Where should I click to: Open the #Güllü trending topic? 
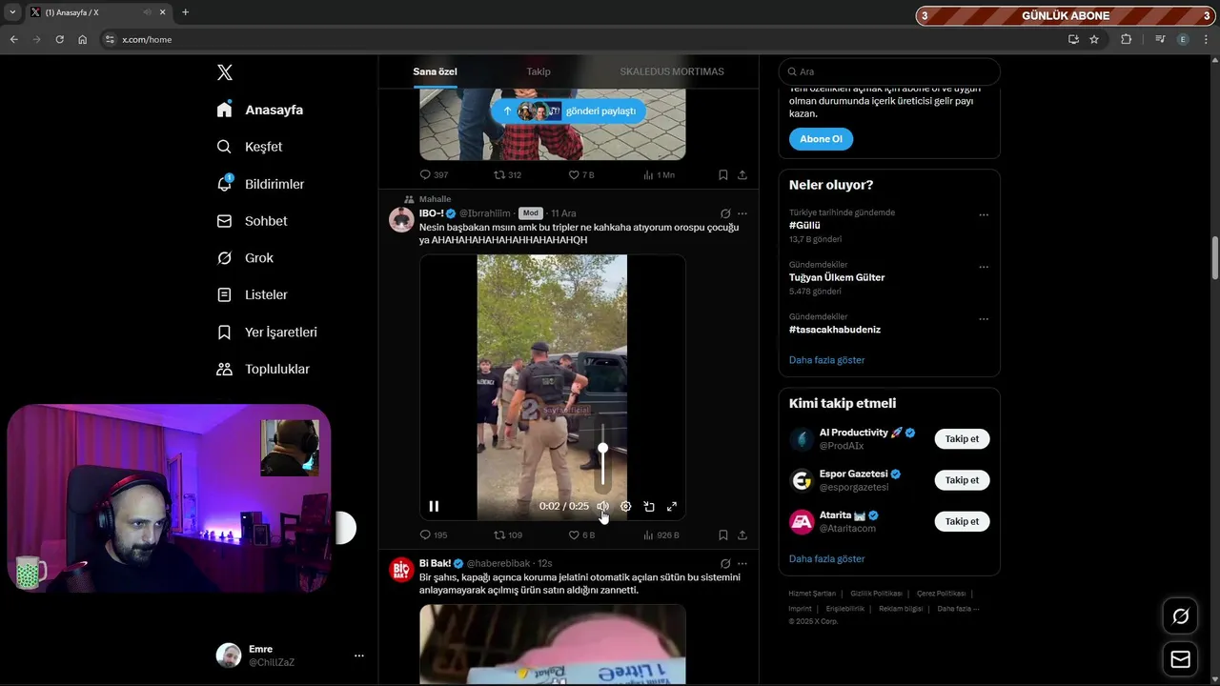(804, 226)
